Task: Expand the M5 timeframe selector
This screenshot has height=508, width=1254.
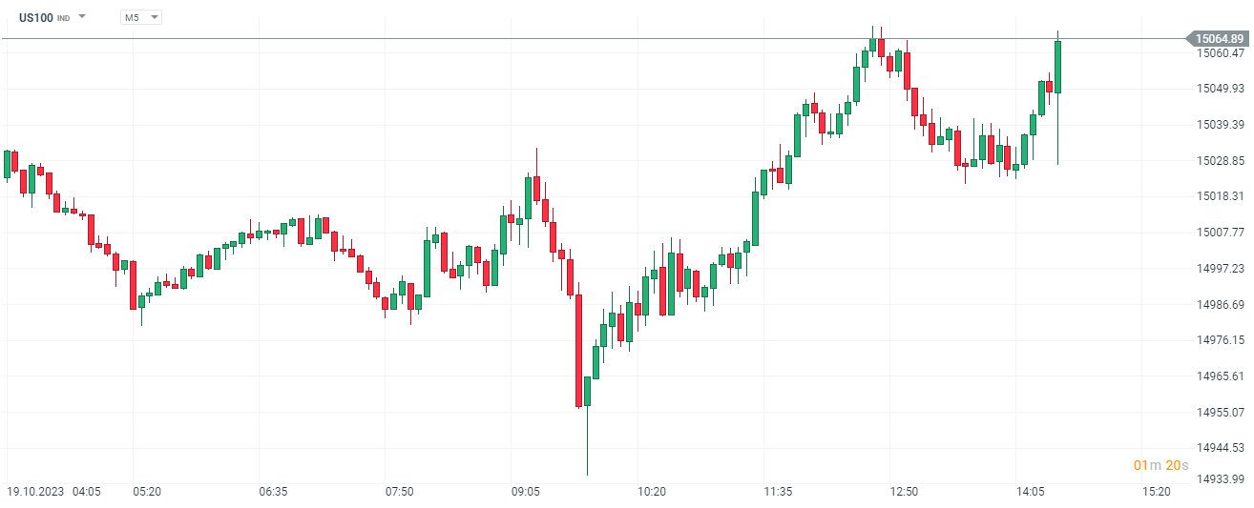Action: pos(141,17)
